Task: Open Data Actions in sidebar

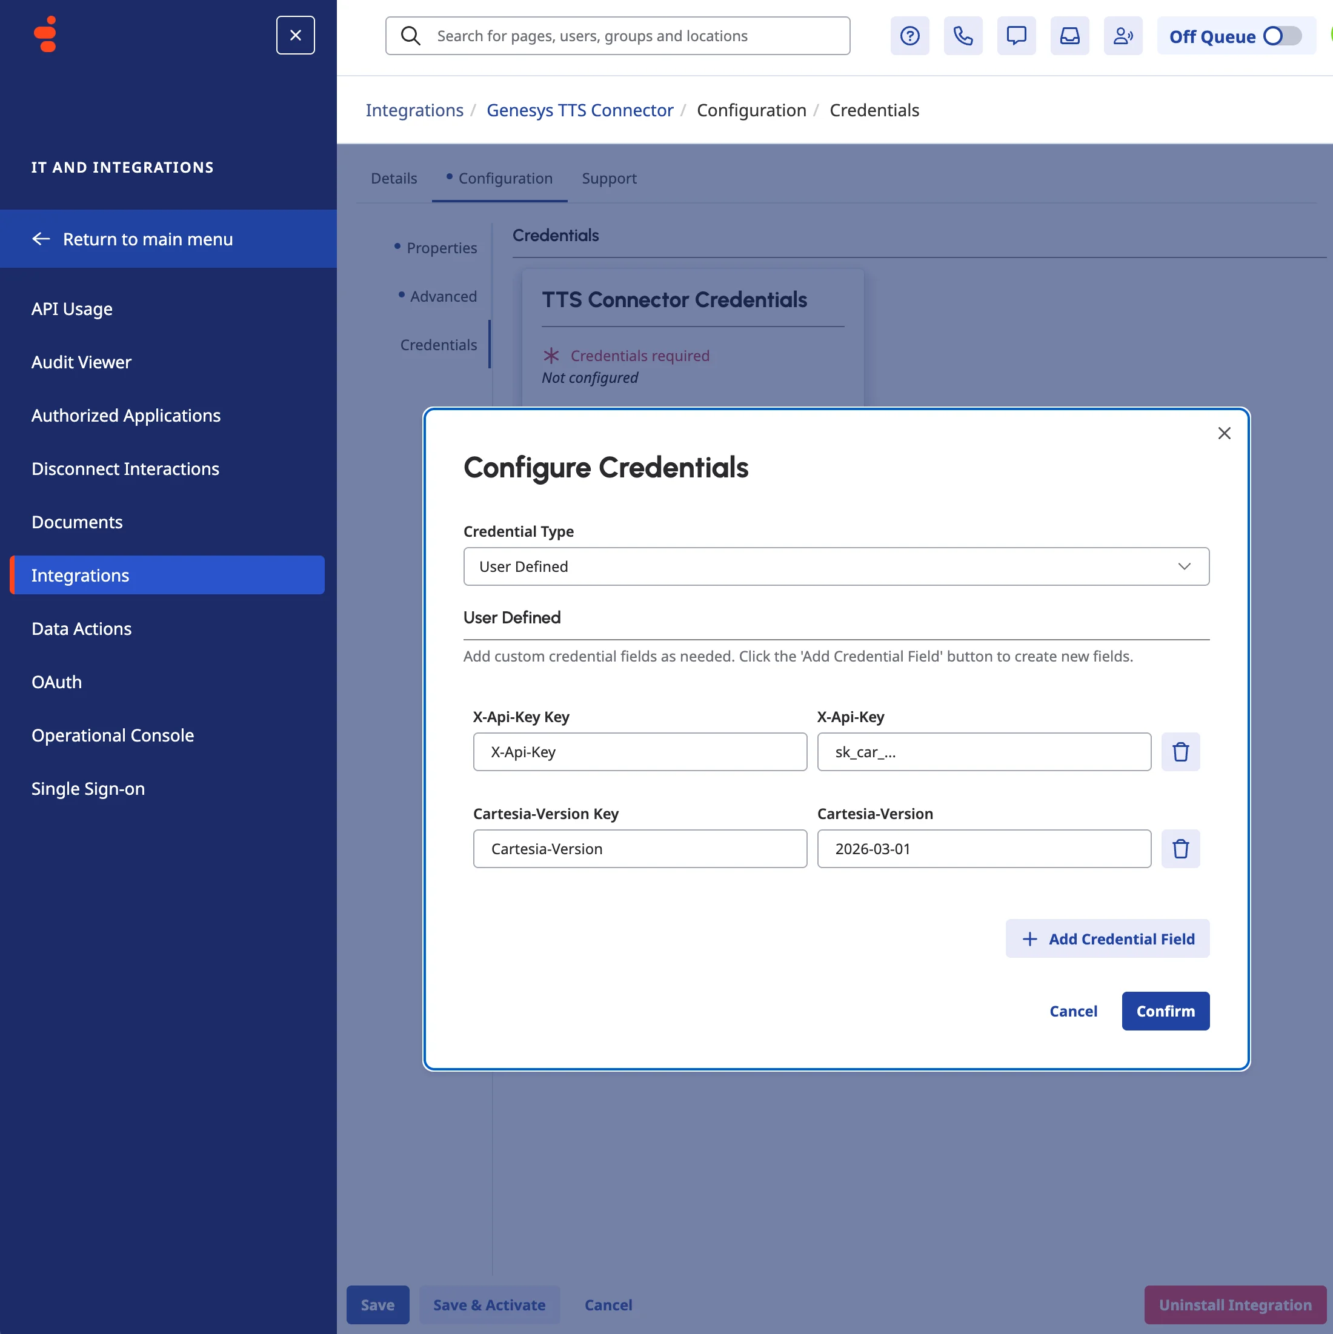Action: click(82, 628)
